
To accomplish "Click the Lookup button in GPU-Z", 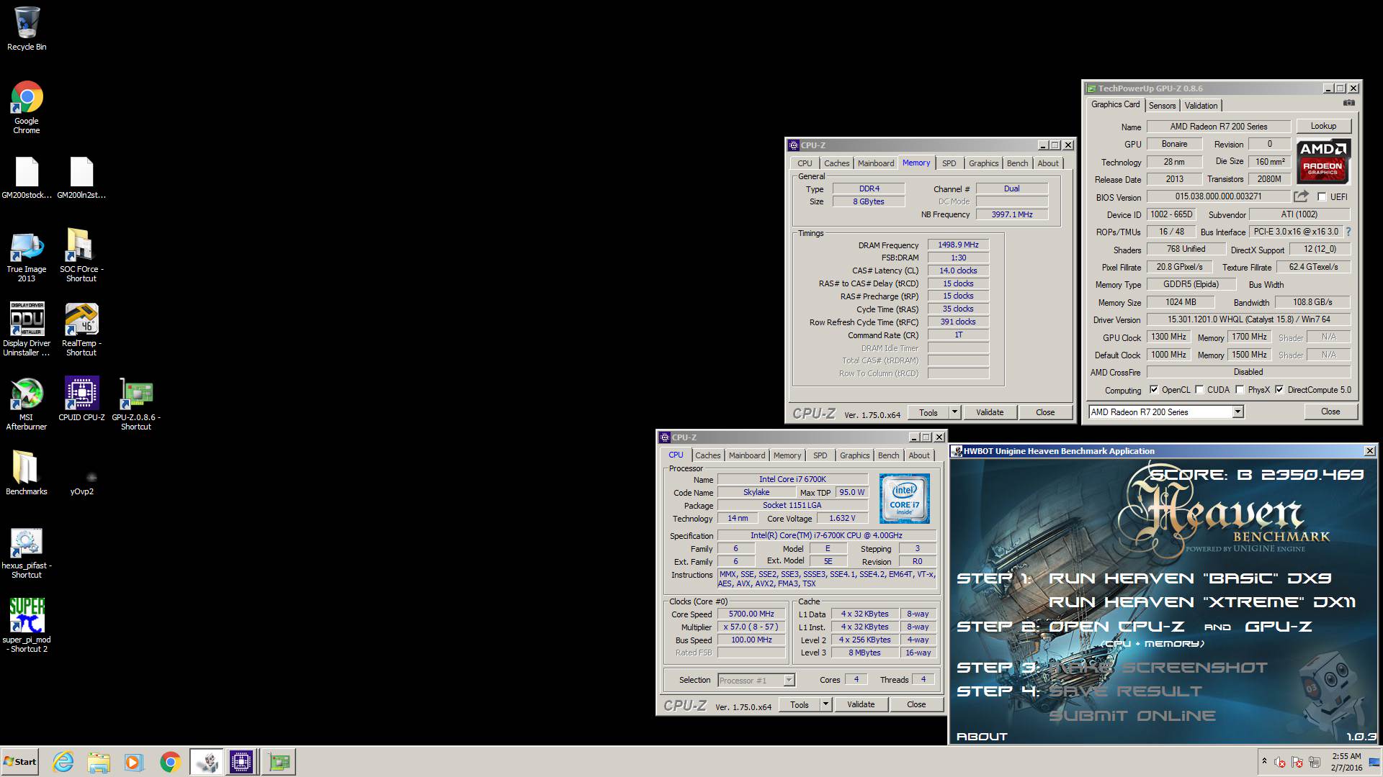I will (1324, 126).
